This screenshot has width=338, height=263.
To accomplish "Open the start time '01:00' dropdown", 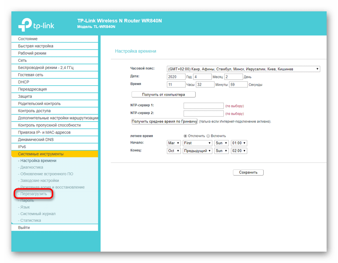I will tap(239, 143).
